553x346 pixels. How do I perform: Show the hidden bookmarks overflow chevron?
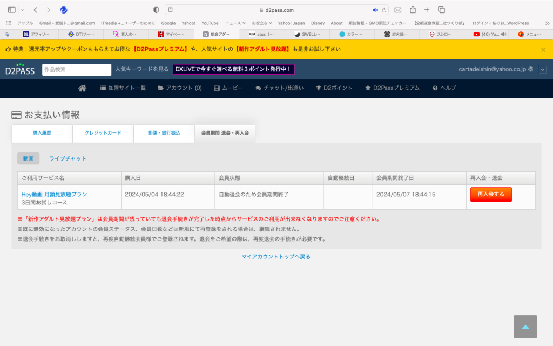(547, 23)
